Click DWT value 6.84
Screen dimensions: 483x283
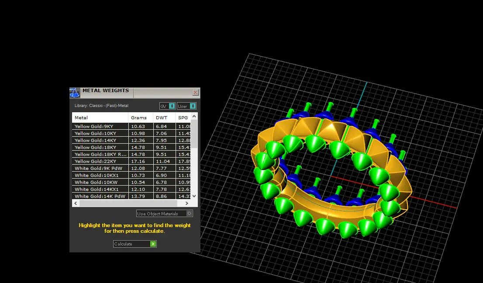[162, 126]
